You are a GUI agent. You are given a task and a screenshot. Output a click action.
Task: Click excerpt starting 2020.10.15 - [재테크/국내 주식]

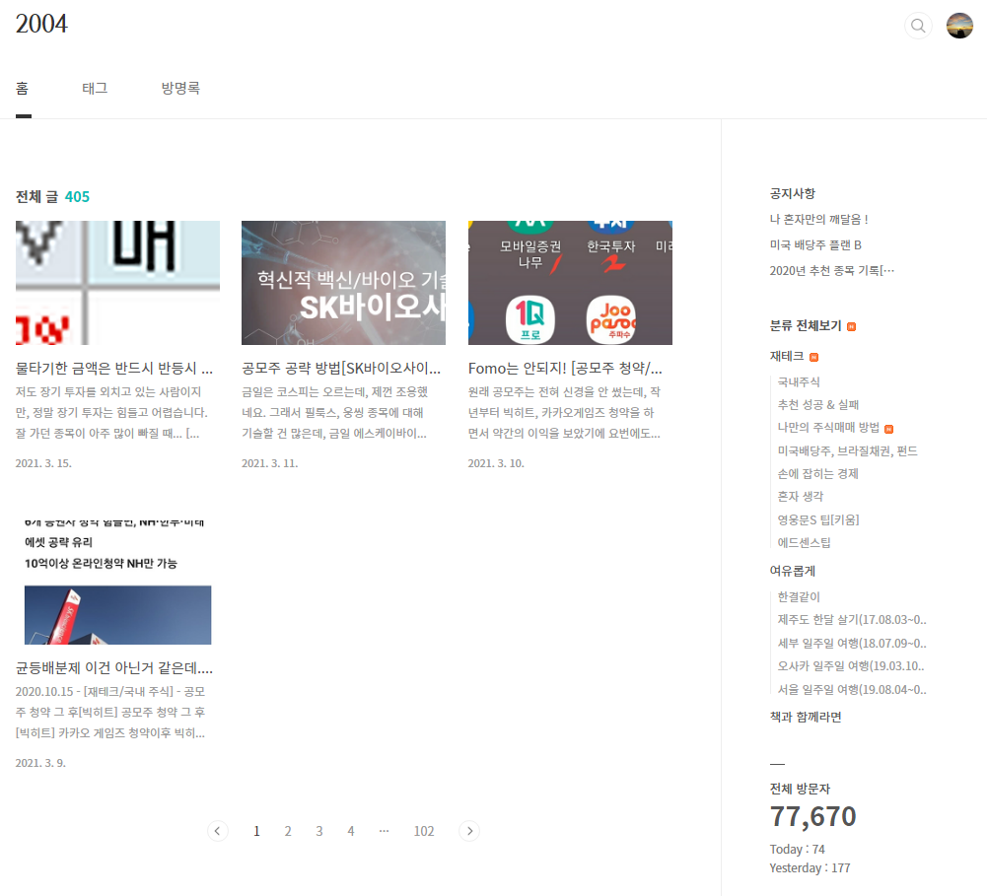(110, 713)
